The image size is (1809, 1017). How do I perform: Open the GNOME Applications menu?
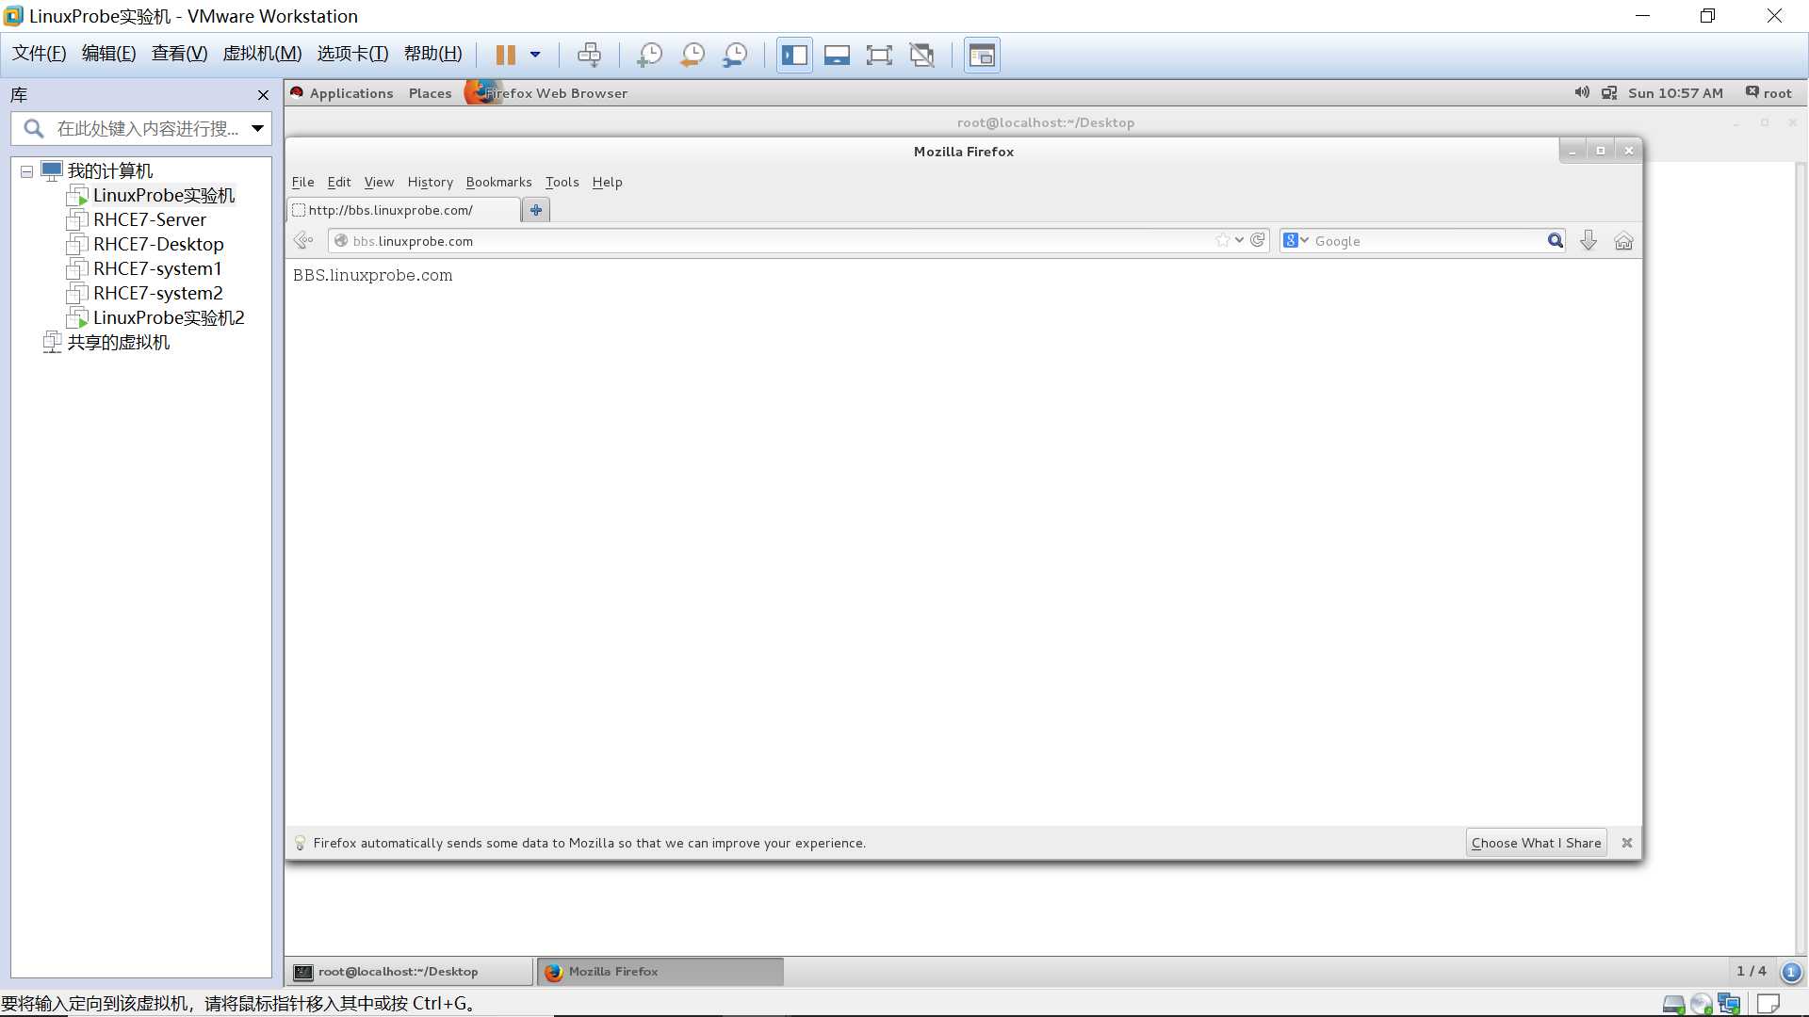tap(351, 93)
